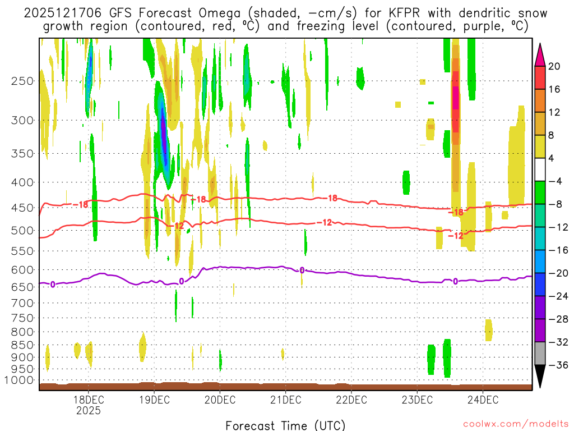Select the 24DEC time axis label
The image size is (574, 431).
tap(483, 400)
